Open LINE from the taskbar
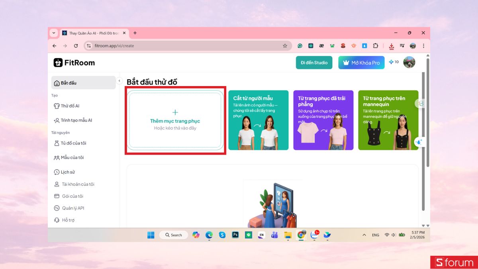The image size is (478, 269). coord(249,235)
